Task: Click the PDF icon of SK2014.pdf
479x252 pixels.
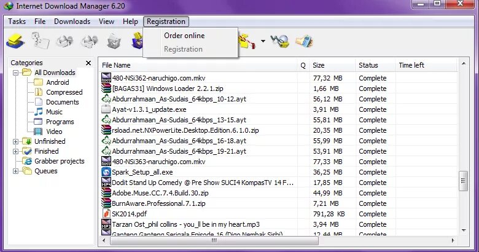Action: pos(106,213)
